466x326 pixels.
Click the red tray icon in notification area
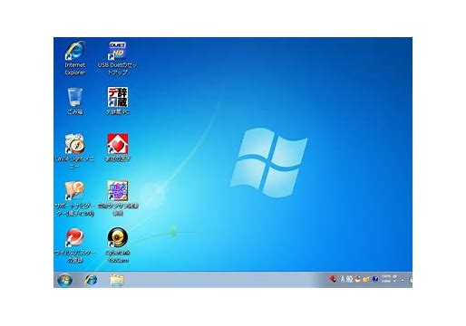pyautogui.click(x=333, y=279)
